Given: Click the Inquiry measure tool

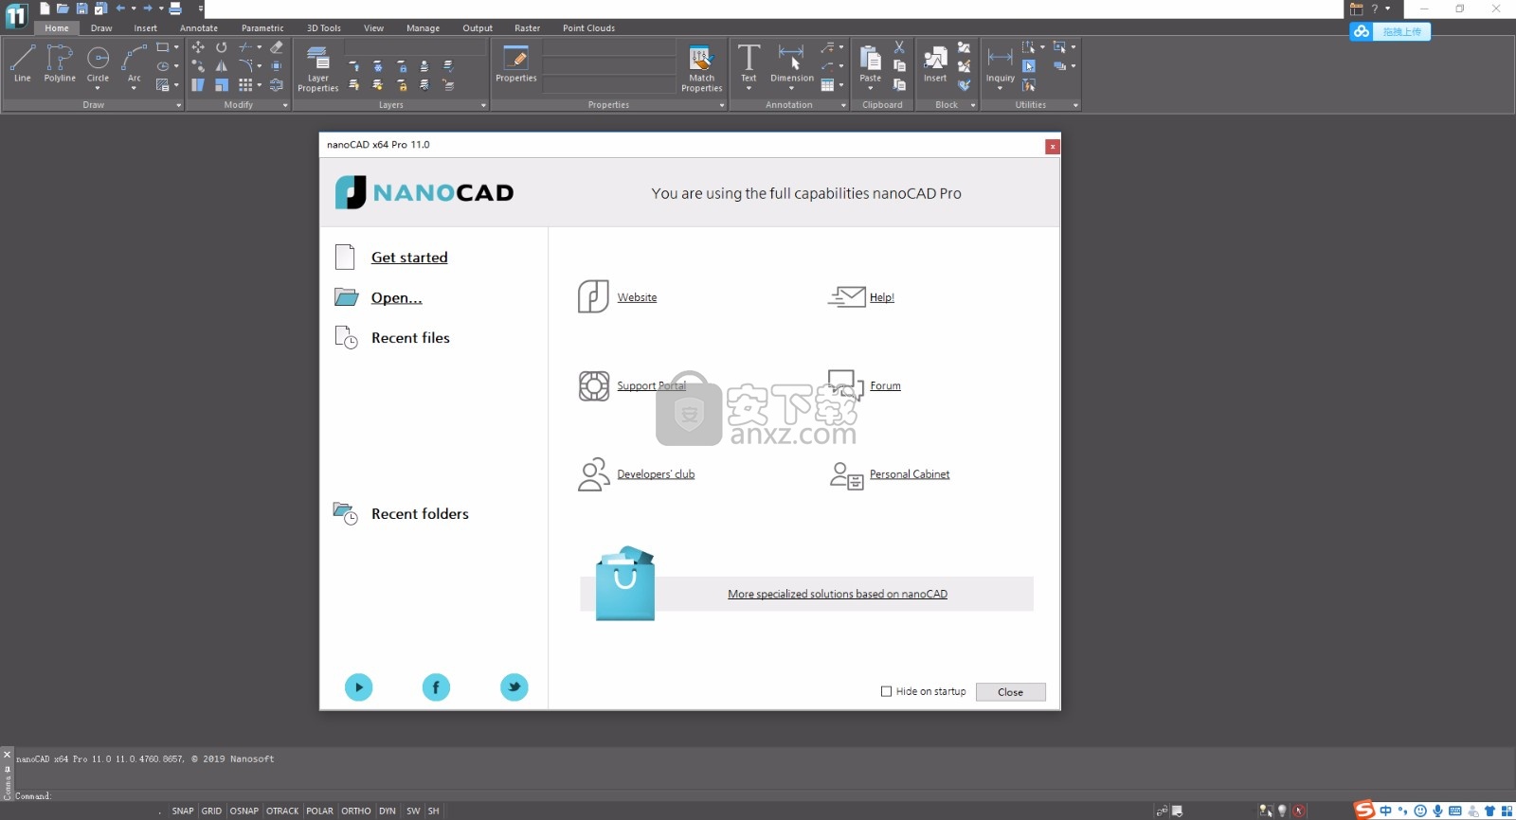Looking at the screenshot, I should [x=1000, y=65].
